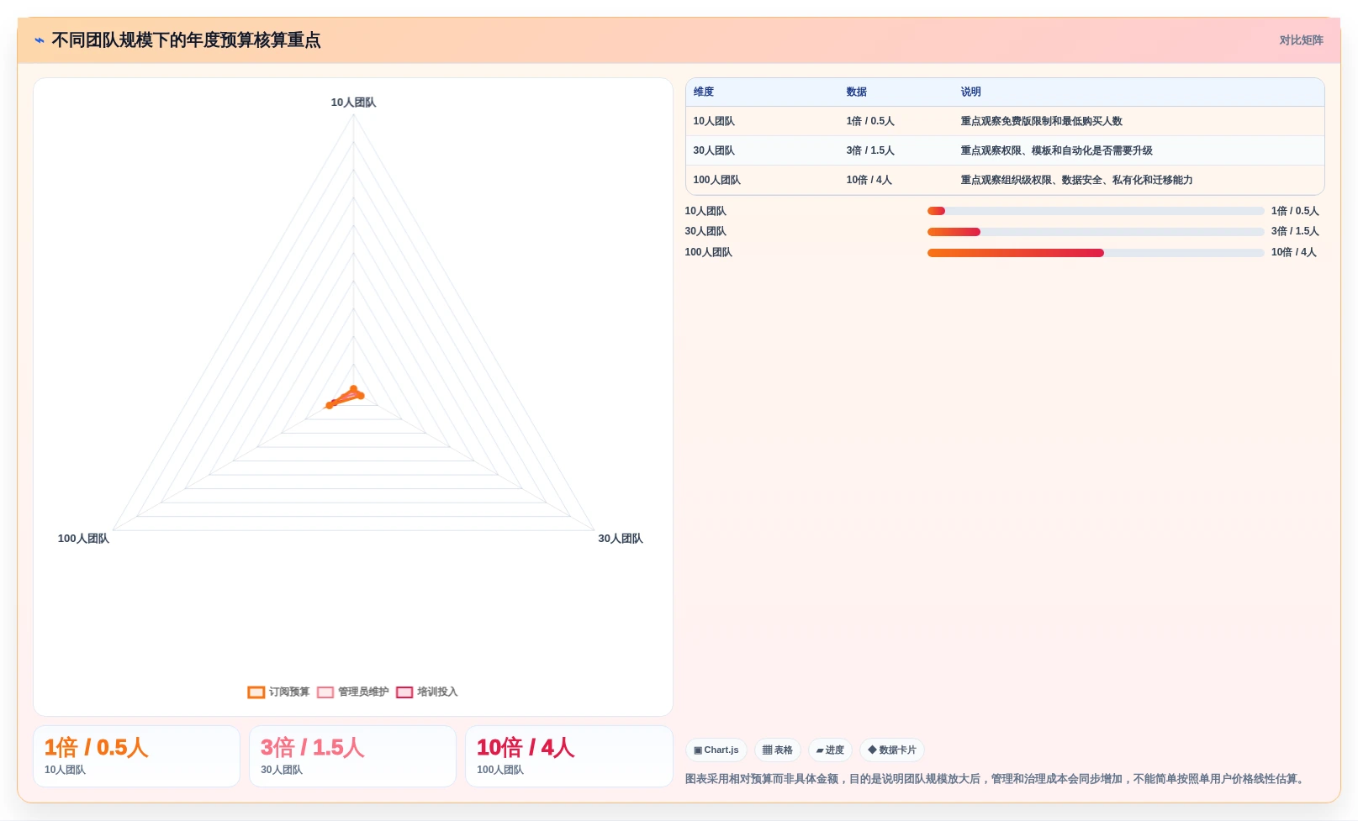Click the 表格 tag chip
1358x821 pixels.
[x=778, y=750]
